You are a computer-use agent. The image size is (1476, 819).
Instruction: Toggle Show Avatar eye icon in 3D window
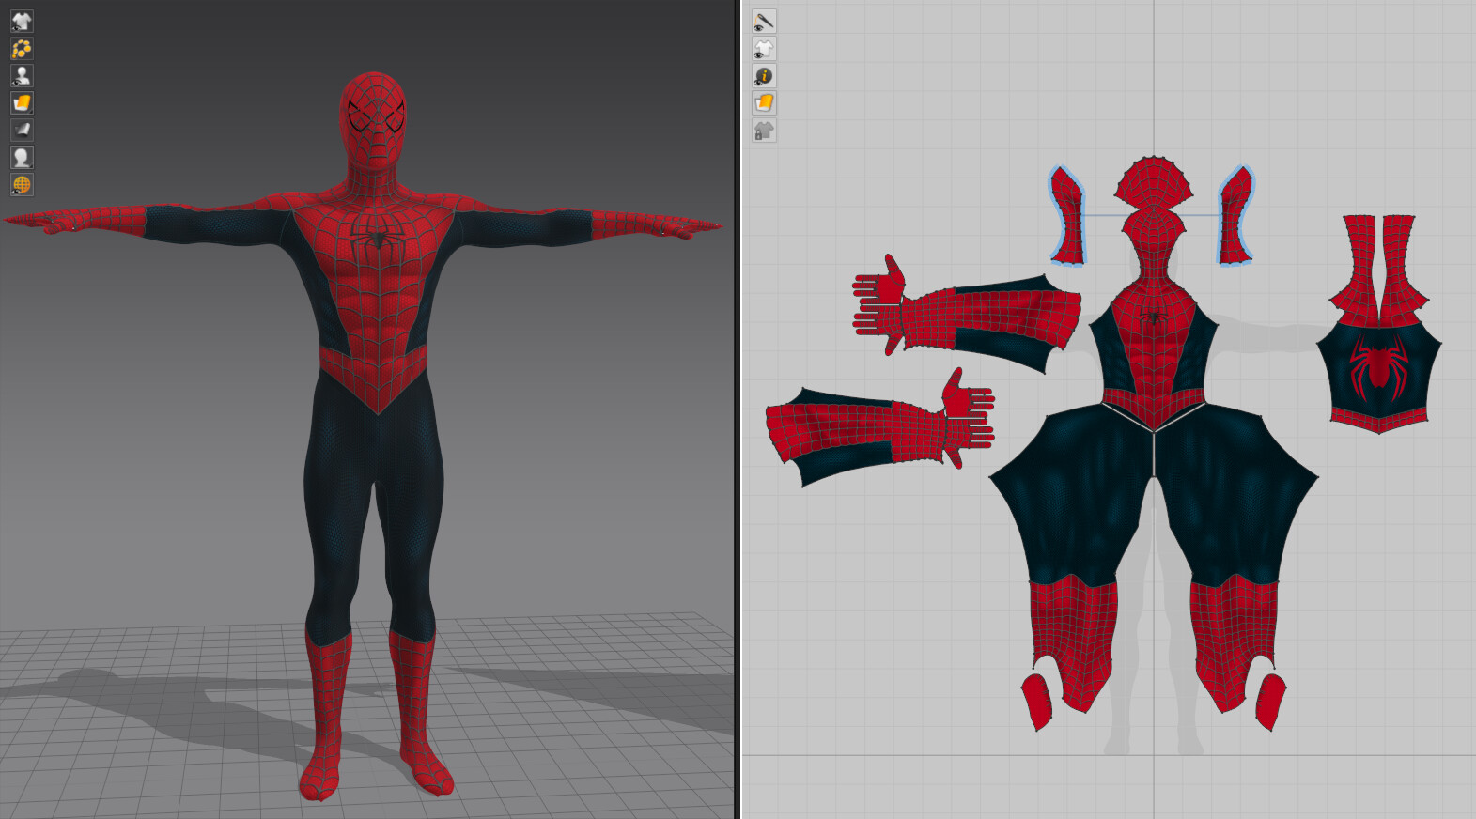[22, 75]
